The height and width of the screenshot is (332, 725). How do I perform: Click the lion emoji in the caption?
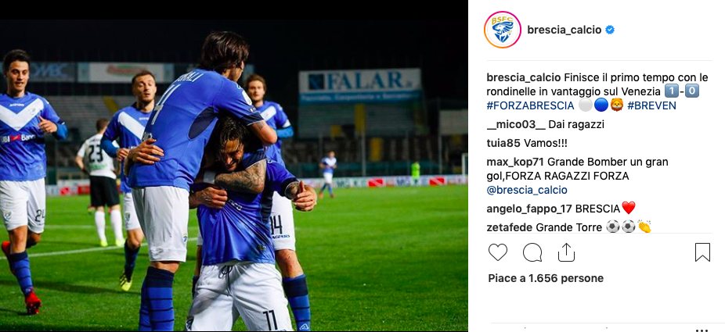617,105
